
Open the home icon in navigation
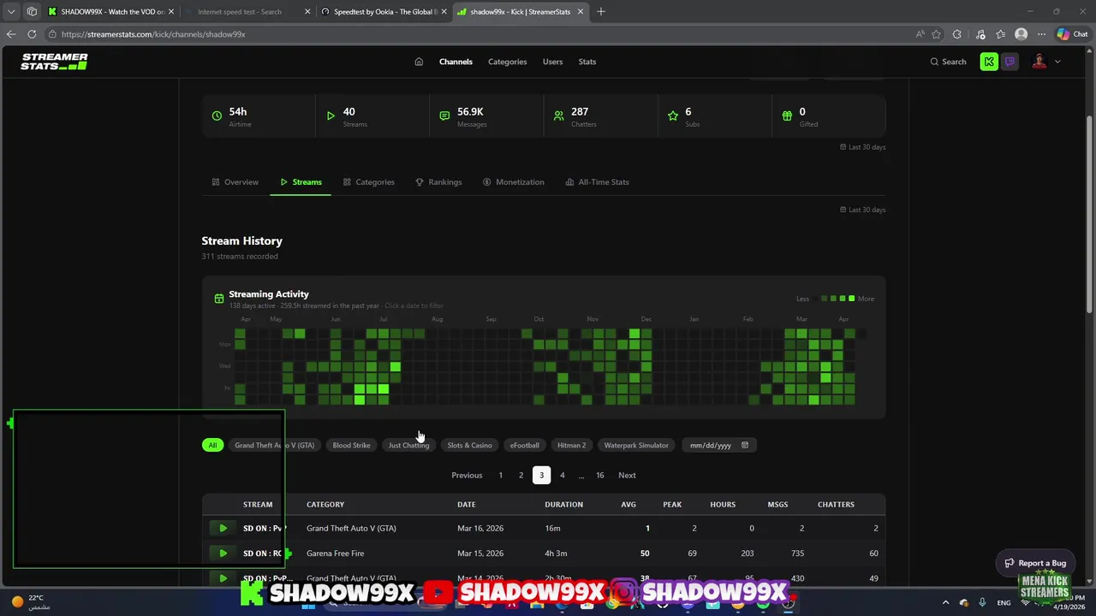[x=419, y=62]
